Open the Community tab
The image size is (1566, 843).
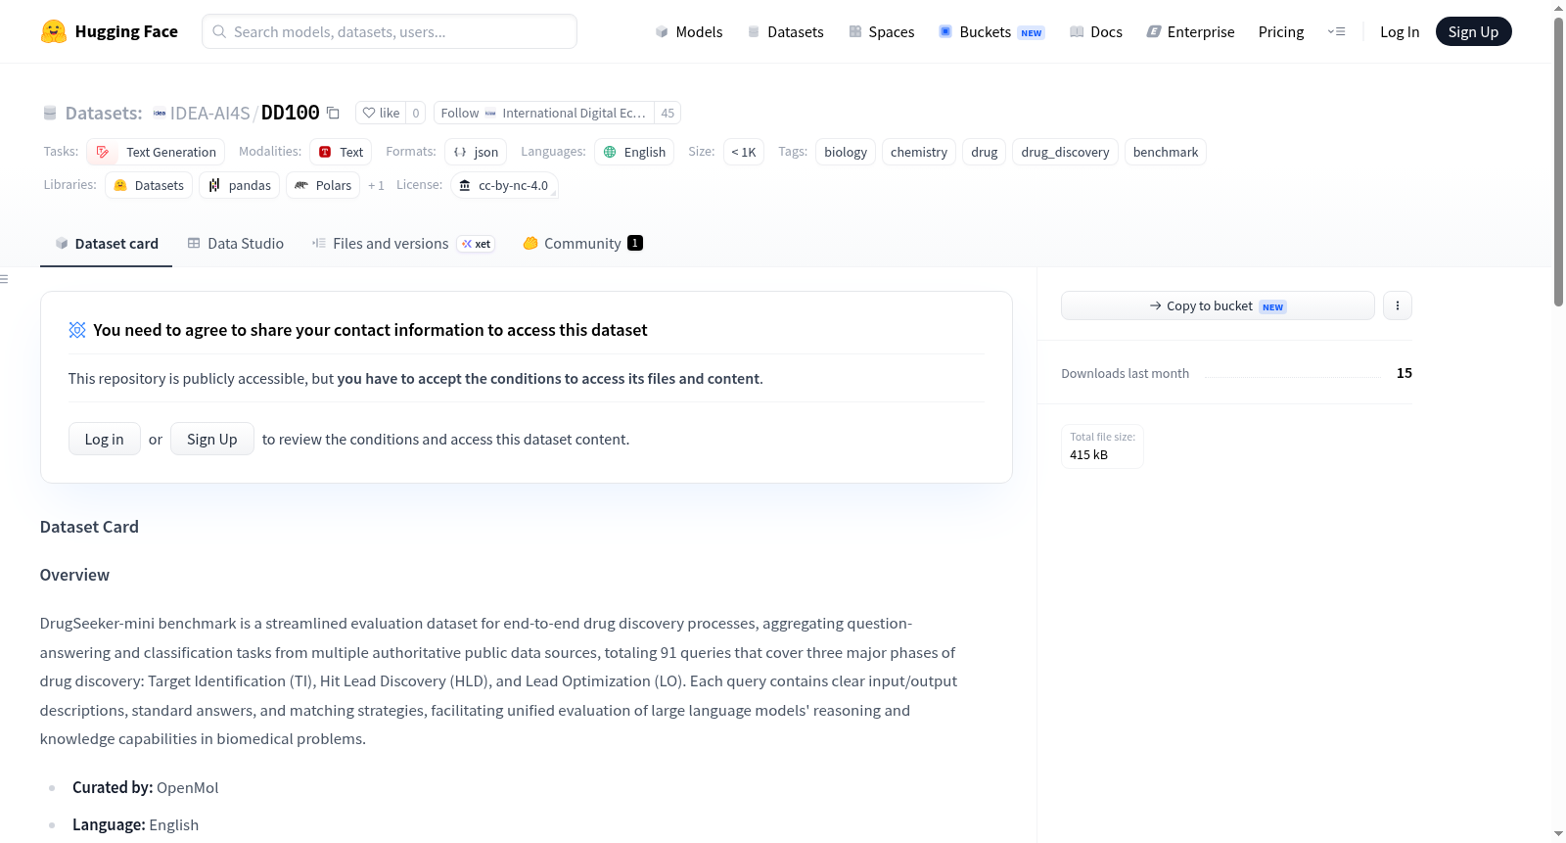click(x=582, y=243)
